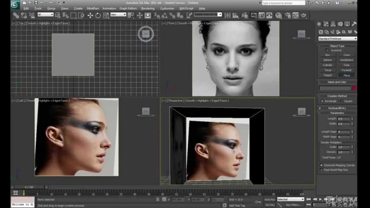Select the Lights category icon
This screenshot has height=208, width=370.
(332, 32)
